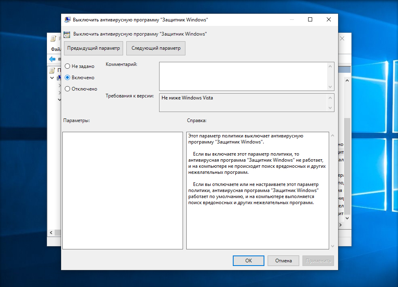
Task: Click the help pane scroll-down arrow
Action: point(332,246)
